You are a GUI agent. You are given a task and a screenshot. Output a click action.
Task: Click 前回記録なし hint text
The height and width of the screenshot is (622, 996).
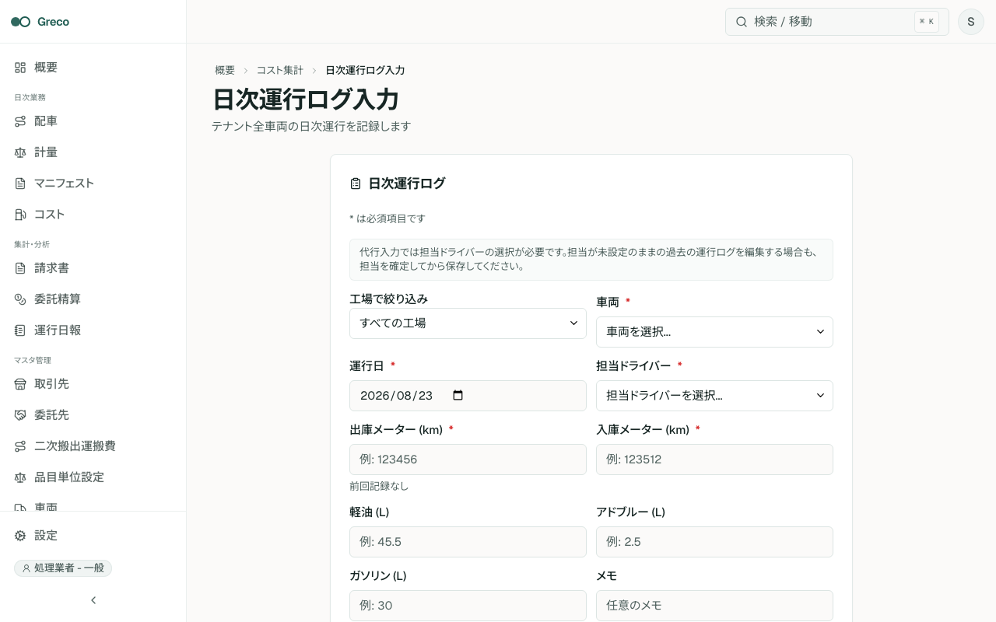(379, 486)
